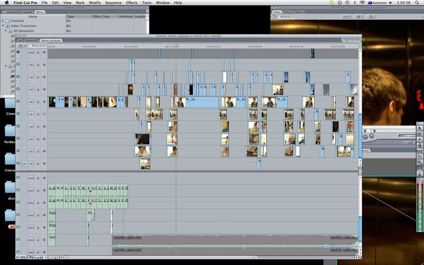The height and width of the screenshot is (265, 424).
Task: Open the Modify menu
Action: [x=95, y=3]
